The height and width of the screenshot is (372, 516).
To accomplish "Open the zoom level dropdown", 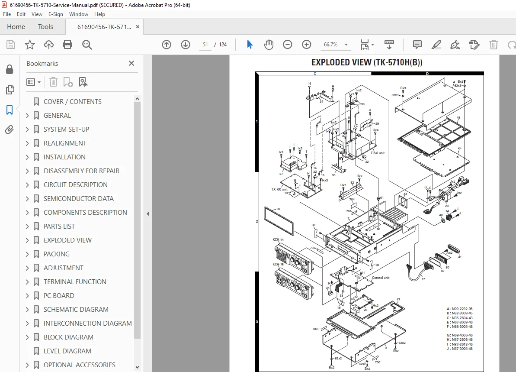I will coord(346,45).
